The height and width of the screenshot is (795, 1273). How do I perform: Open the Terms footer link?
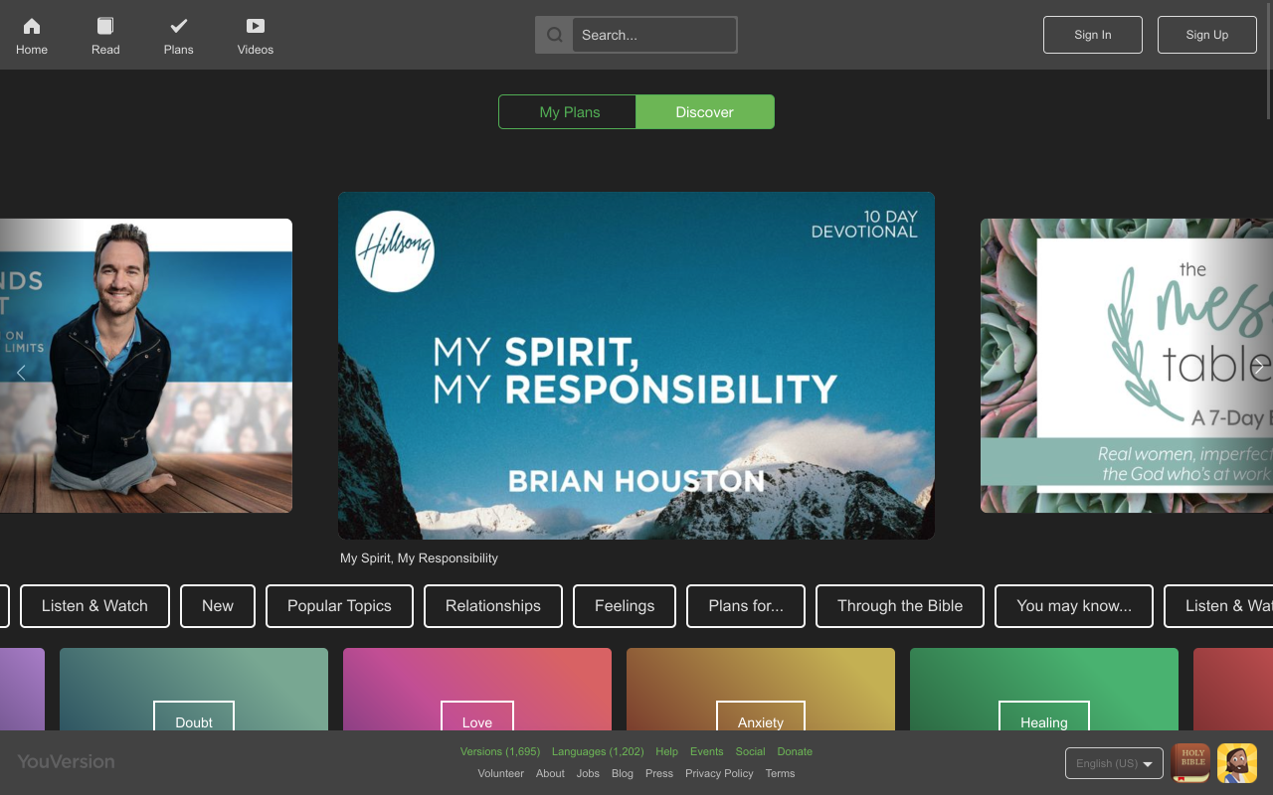(x=780, y=774)
